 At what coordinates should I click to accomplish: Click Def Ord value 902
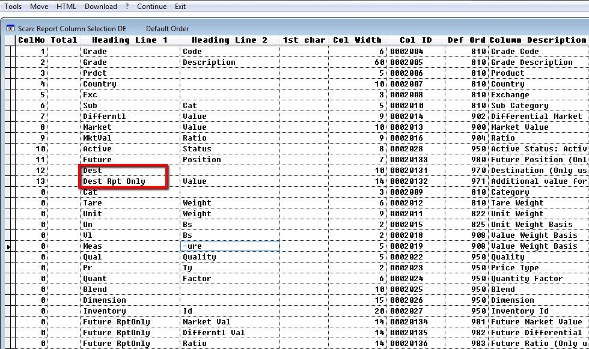click(x=466, y=117)
